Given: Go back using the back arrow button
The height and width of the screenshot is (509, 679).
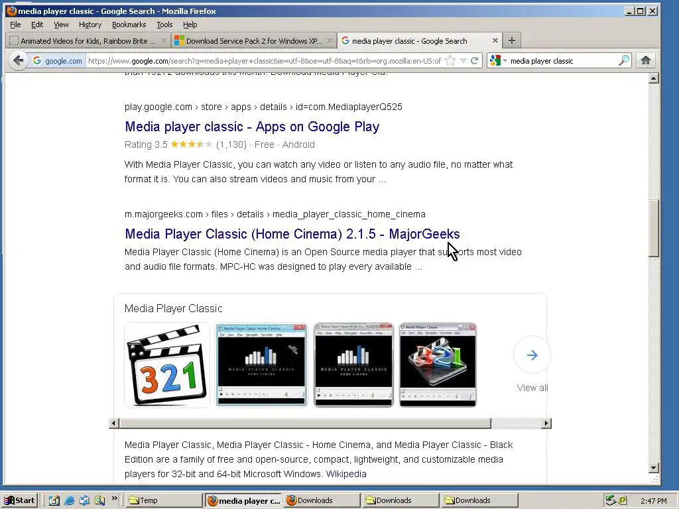Looking at the screenshot, I should [x=18, y=60].
